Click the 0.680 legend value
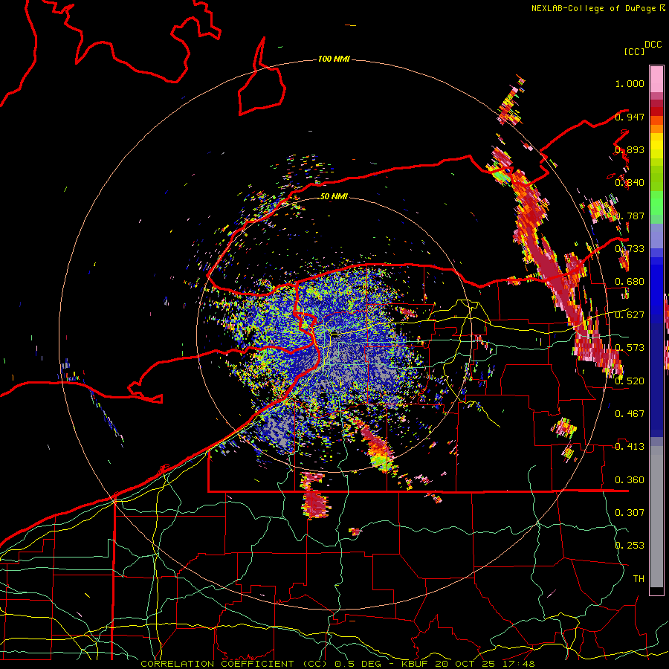 630,282
